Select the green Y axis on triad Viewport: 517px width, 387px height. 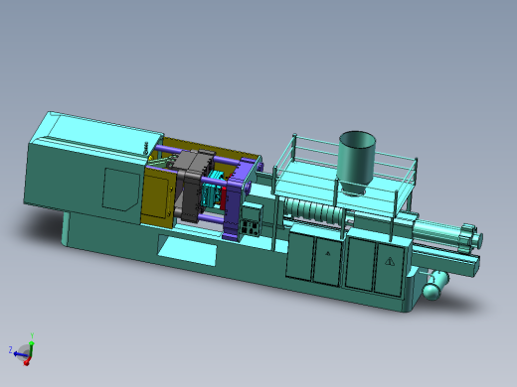[32, 349]
